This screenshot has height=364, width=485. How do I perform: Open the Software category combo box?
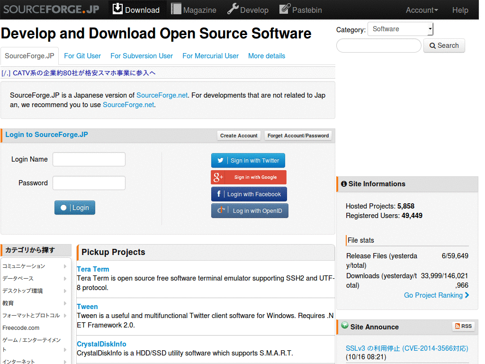[x=400, y=29]
